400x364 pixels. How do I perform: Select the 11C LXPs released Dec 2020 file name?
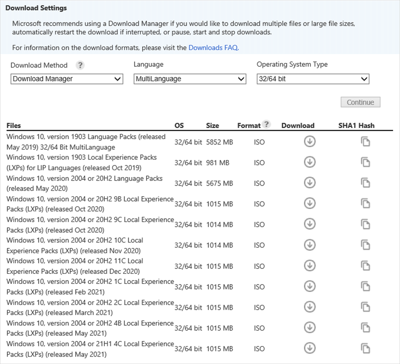[75, 266]
